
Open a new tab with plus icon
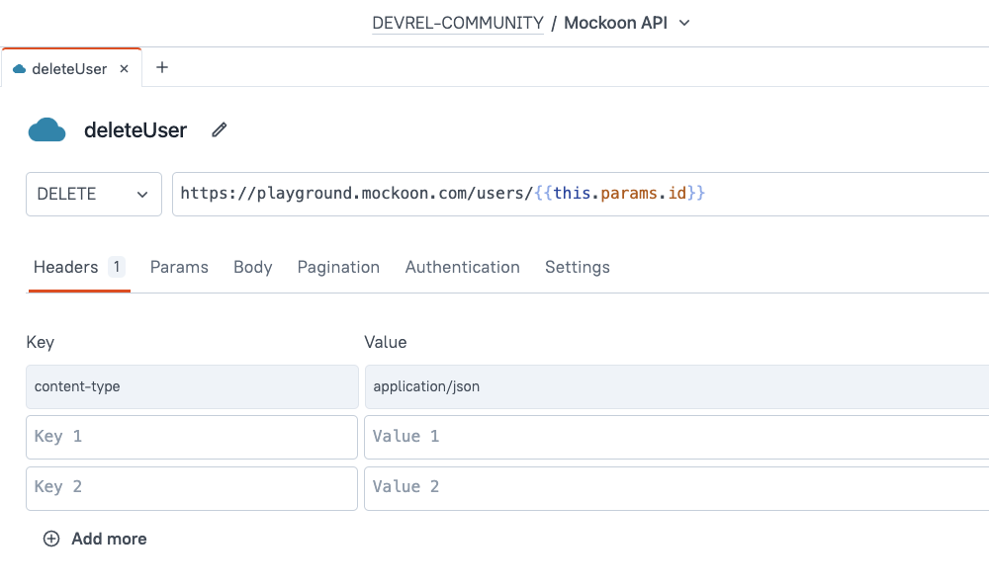click(x=162, y=67)
